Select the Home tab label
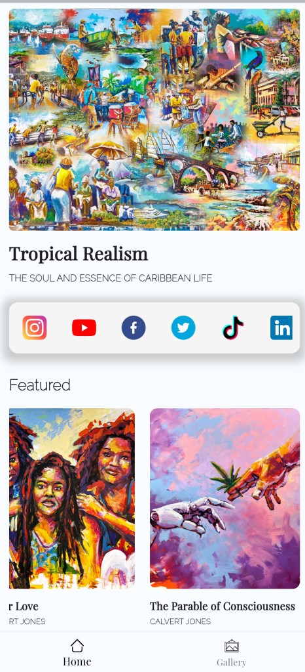The width and height of the screenshot is (305, 672). 77,661
